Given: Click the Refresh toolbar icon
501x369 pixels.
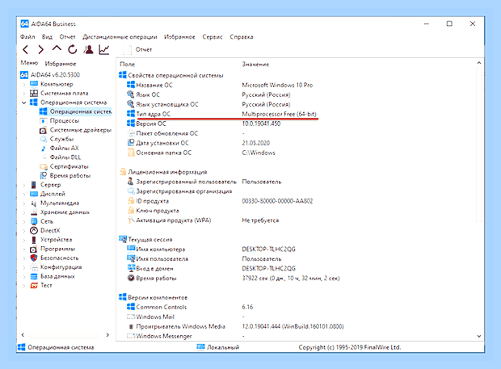Looking at the screenshot, I should [73, 49].
